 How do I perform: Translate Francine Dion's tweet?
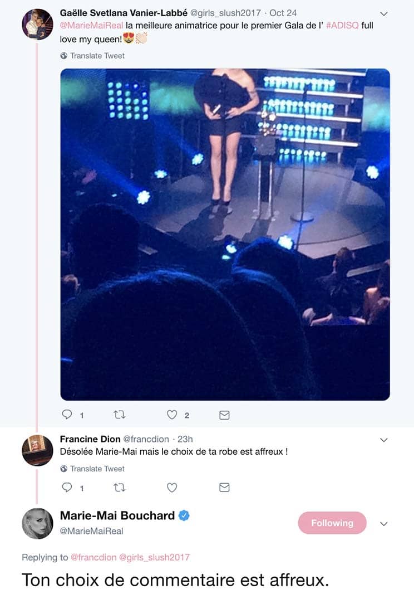92,469
